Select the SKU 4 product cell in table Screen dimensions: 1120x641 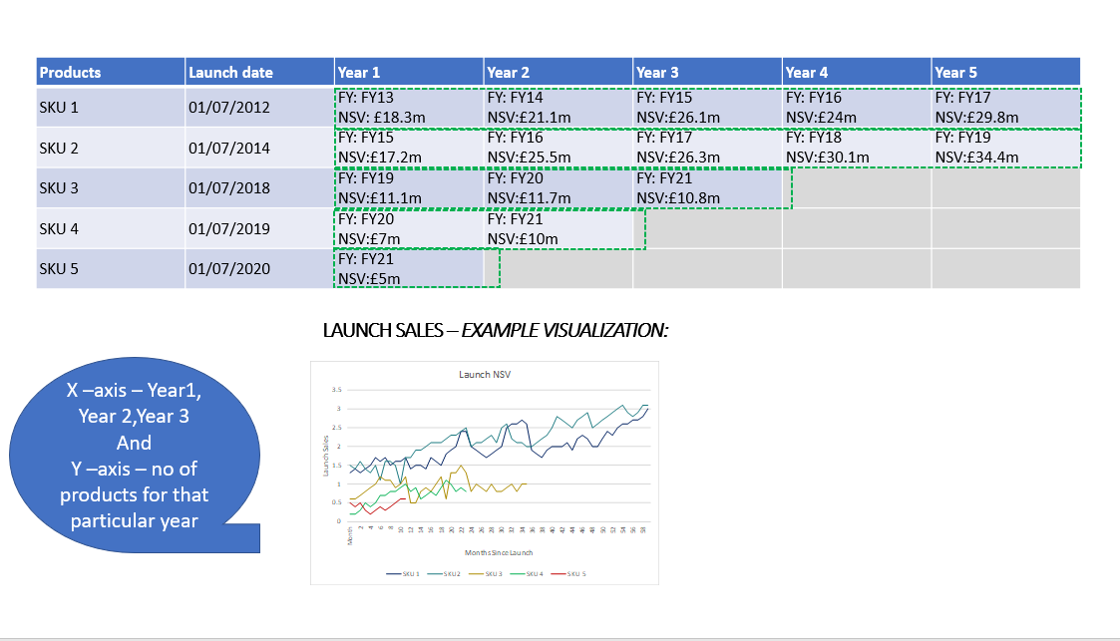click(x=111, y=228)
